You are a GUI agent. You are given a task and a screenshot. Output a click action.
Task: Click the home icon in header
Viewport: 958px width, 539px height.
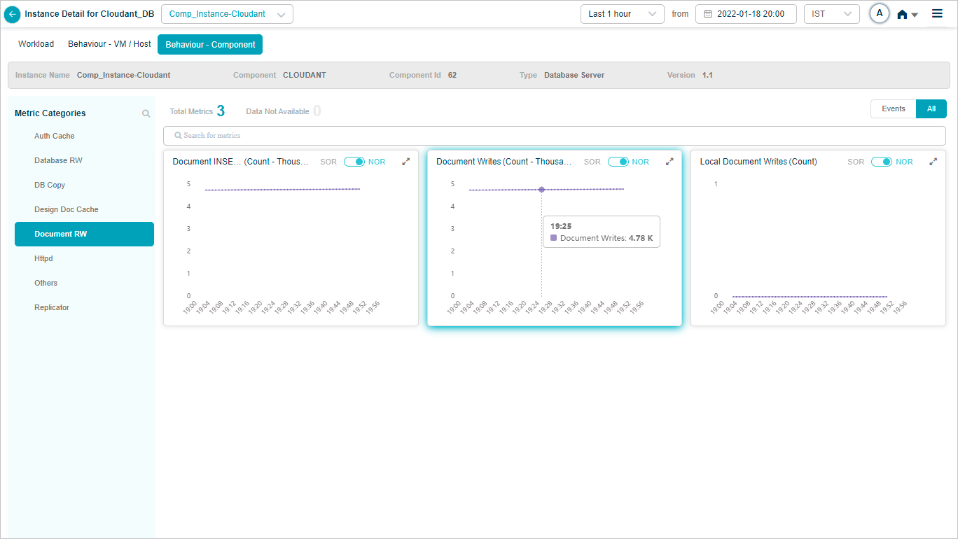(x=903, y=15)
